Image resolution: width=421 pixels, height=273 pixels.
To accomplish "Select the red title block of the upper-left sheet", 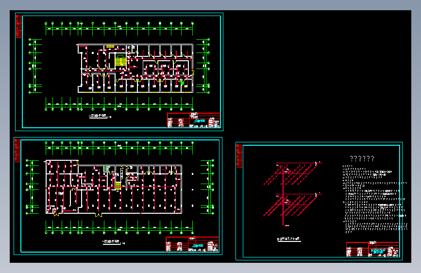I will [x=194, y=120].
